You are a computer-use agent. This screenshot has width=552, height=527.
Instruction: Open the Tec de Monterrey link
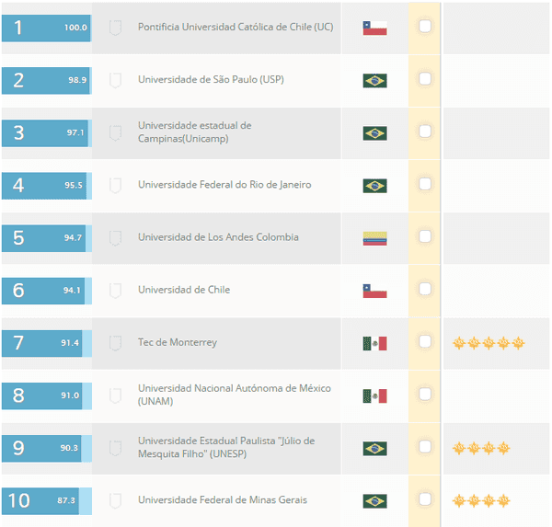coord(178,342)
